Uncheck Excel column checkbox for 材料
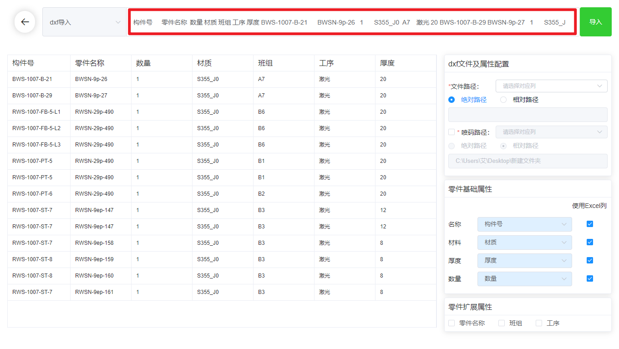Image resolution: width=619 pixels, height=349 pixels. [590, 242]
